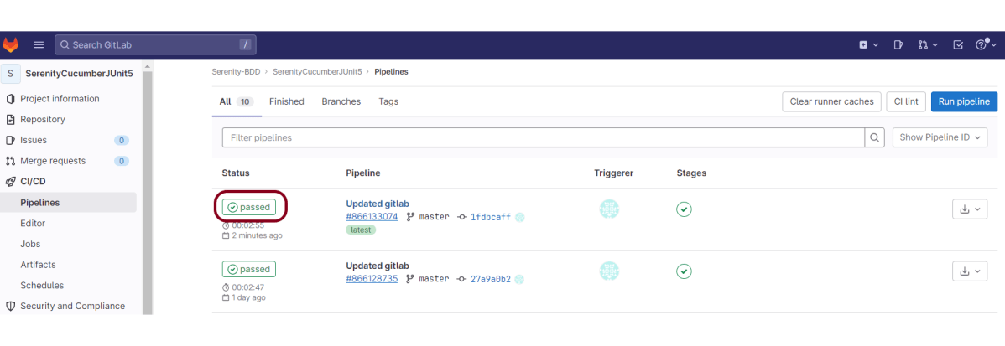The height and width of the screenshot is (346, 1005).
Task: Open the create new plus dropdown
Action: [868, 45]
